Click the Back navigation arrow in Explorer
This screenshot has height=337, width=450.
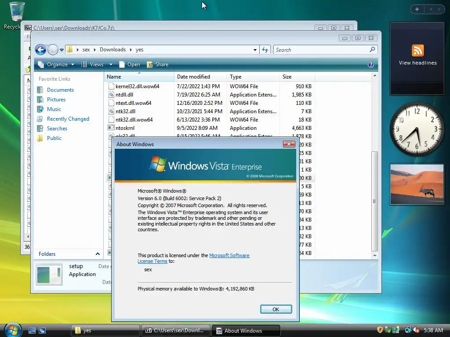(x=40, y=50)
